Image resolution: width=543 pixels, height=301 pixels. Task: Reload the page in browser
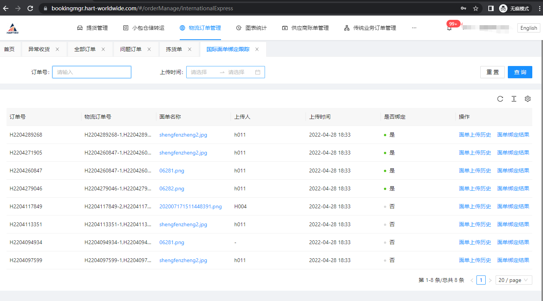30,8
